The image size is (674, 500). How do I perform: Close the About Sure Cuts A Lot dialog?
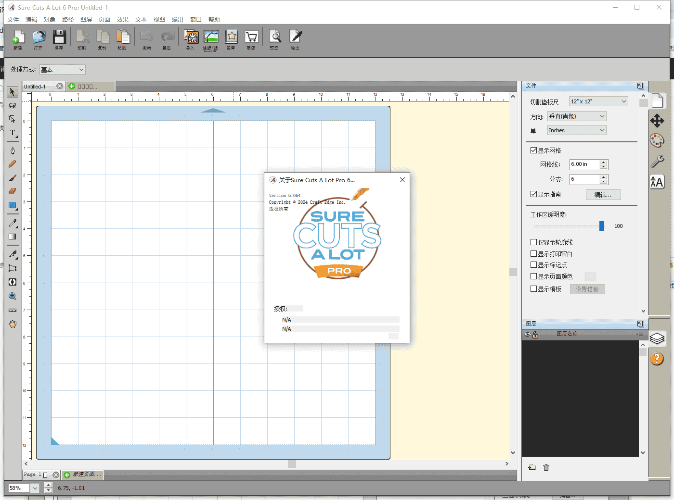point(402,180)
